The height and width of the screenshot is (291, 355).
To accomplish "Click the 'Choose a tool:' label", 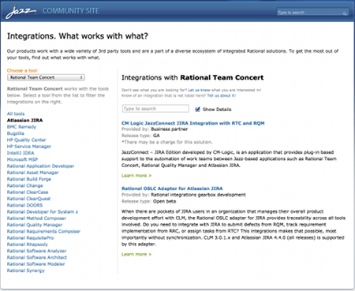I will [x=23, y=70].
